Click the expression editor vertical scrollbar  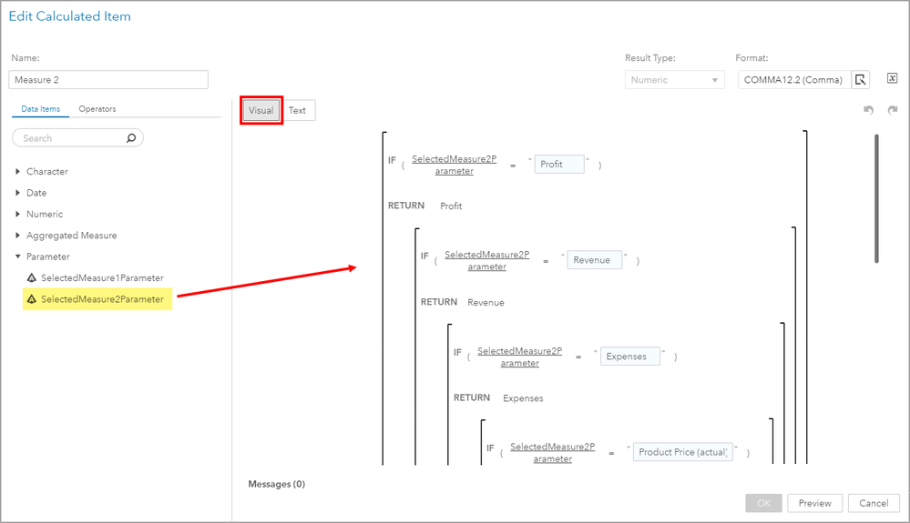coord(877,198)
